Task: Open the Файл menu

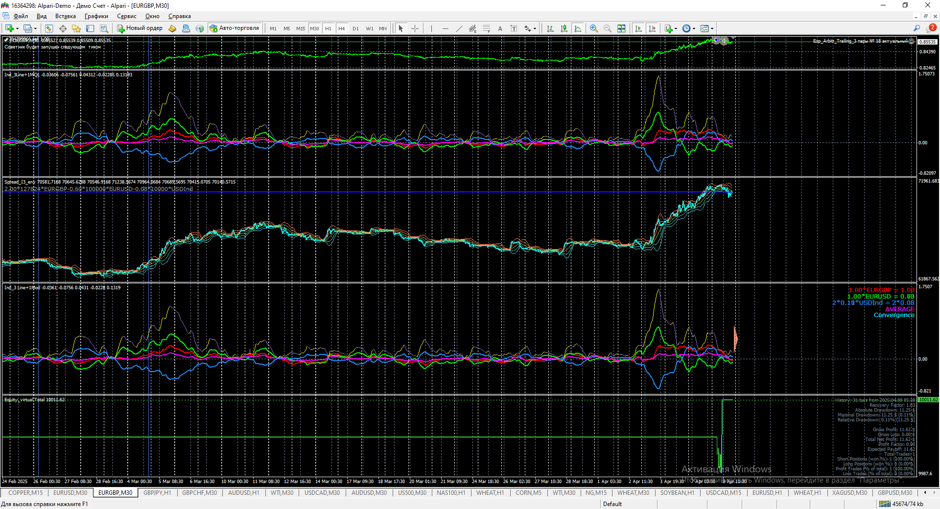Action: click(x=21, y=16)
